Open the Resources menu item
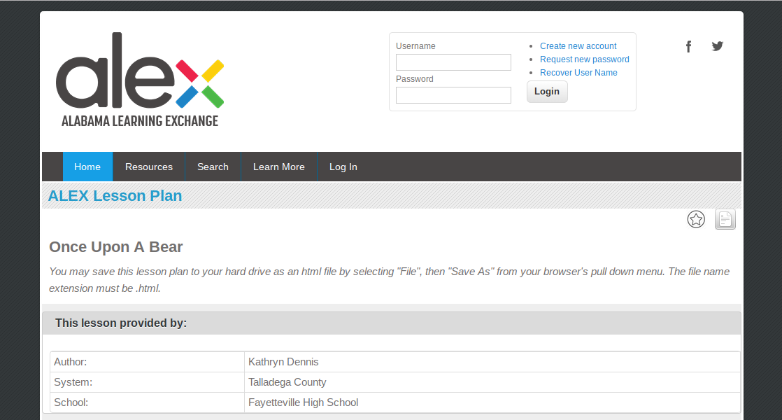 pos(149,167)
